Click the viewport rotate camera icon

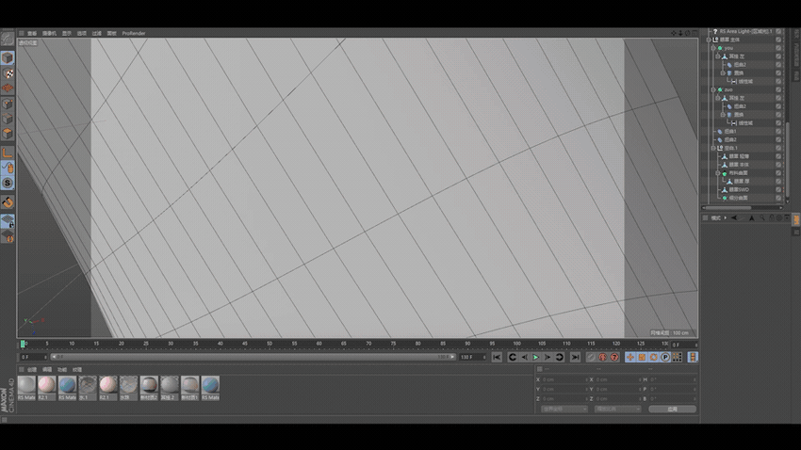click(x=688, y=33)
